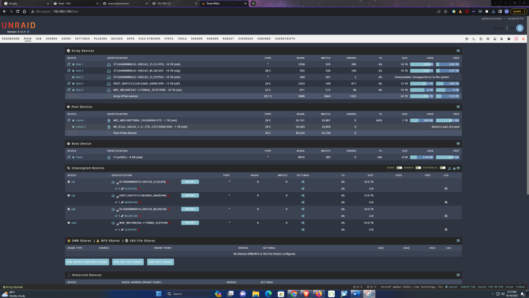Open the Cache 2 device link

(x=80, y=127)
